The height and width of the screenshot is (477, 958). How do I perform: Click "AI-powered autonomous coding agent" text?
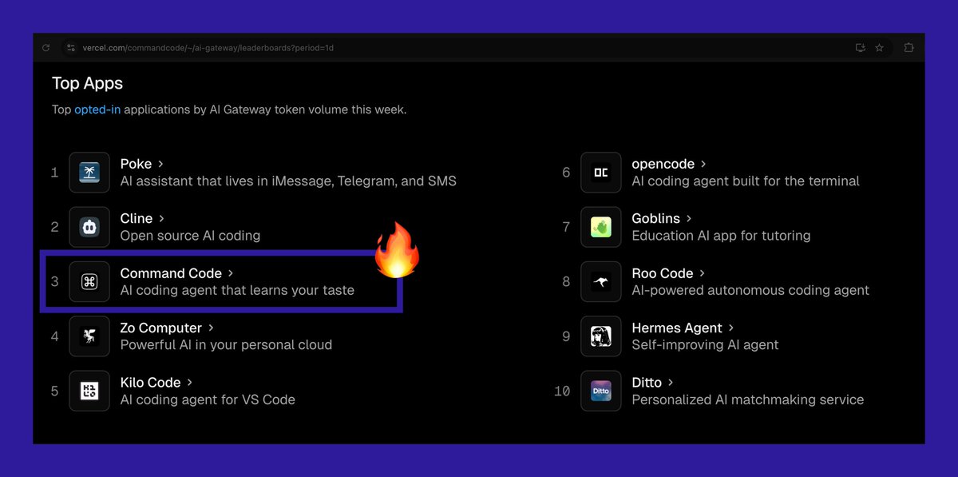coord(750,290)
